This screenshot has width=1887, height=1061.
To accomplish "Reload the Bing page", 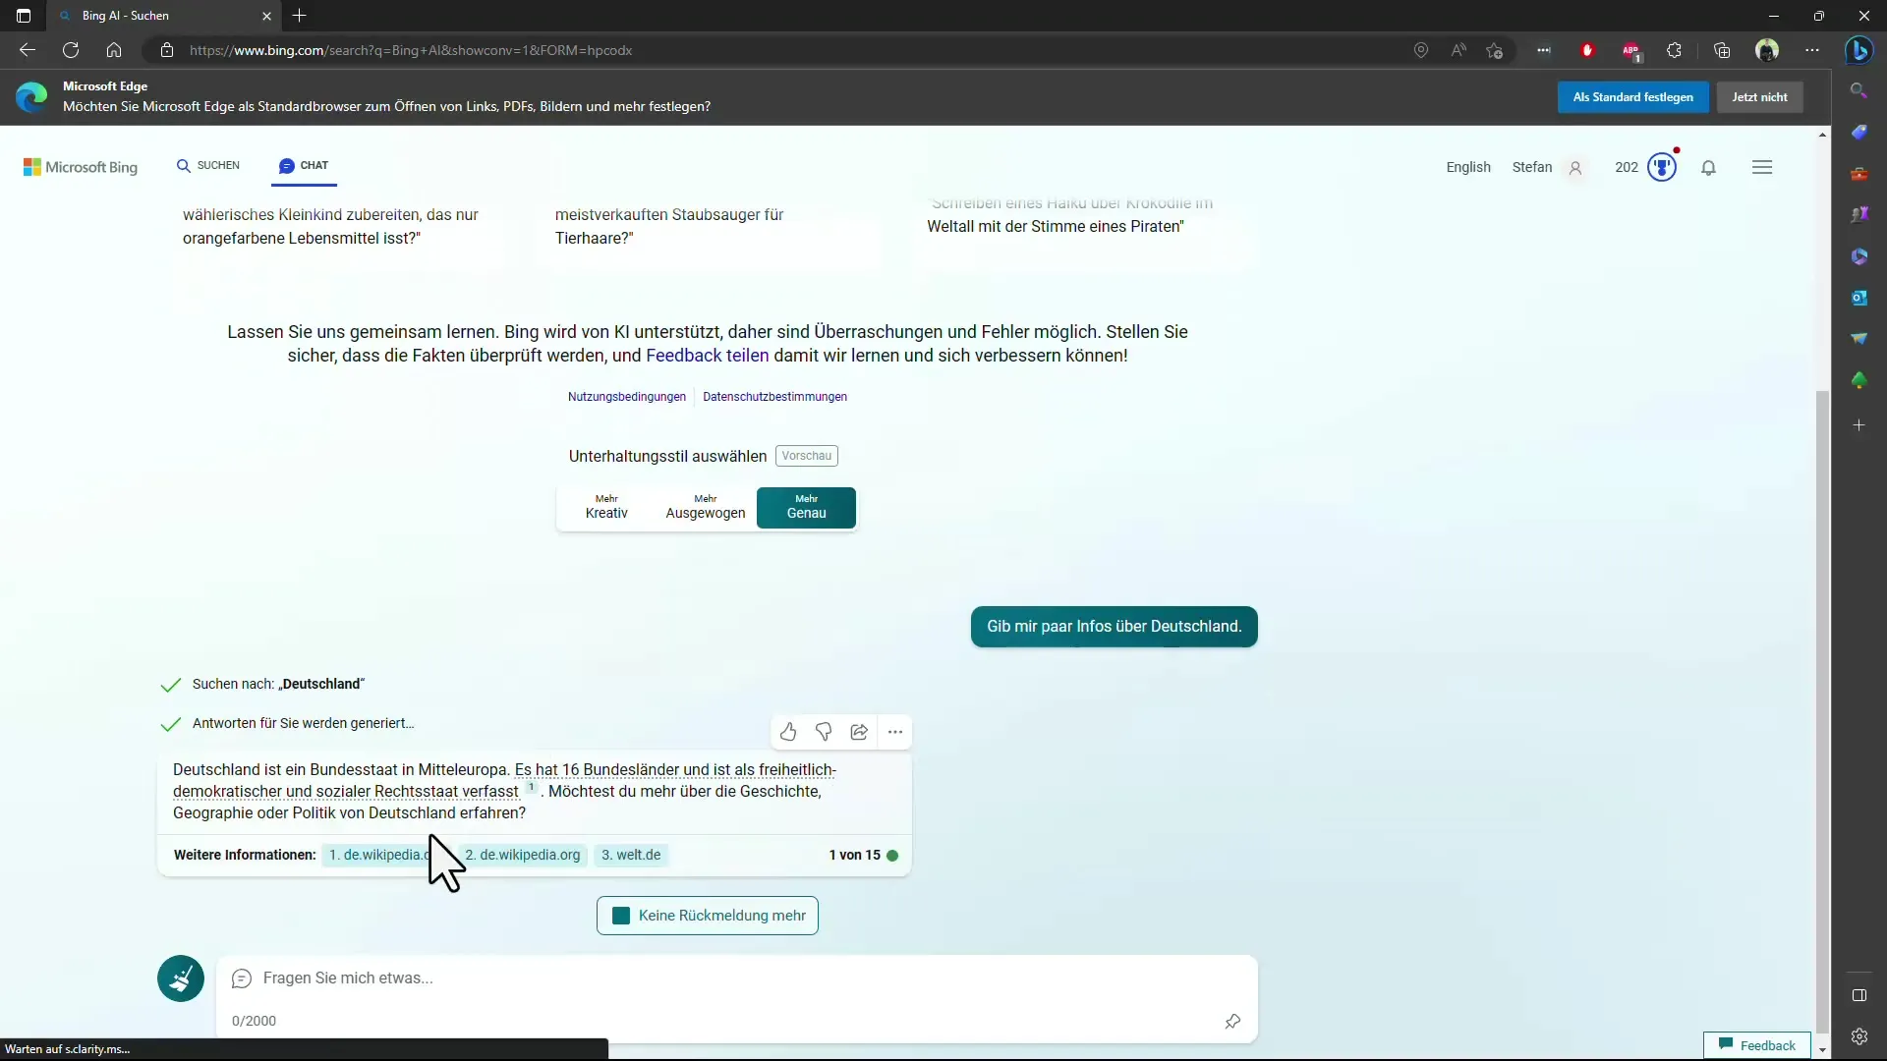I will pos(71,50).
